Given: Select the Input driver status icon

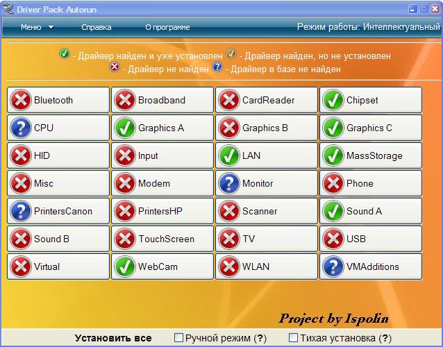Looking at the screenshot, I should point(125,155).
